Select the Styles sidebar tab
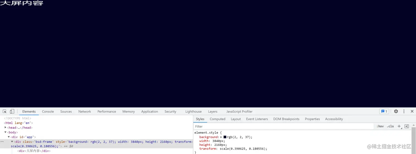The height and width of the screenshot is (154, 416). point(200,119)
